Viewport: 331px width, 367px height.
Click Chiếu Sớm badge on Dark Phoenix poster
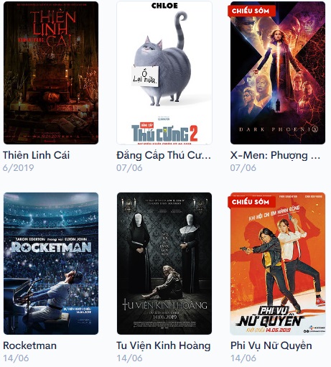point(251,11)
